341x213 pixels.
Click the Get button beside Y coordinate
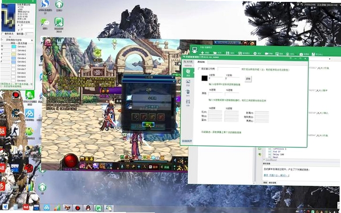pyautogui.click(x=248, y=79)
